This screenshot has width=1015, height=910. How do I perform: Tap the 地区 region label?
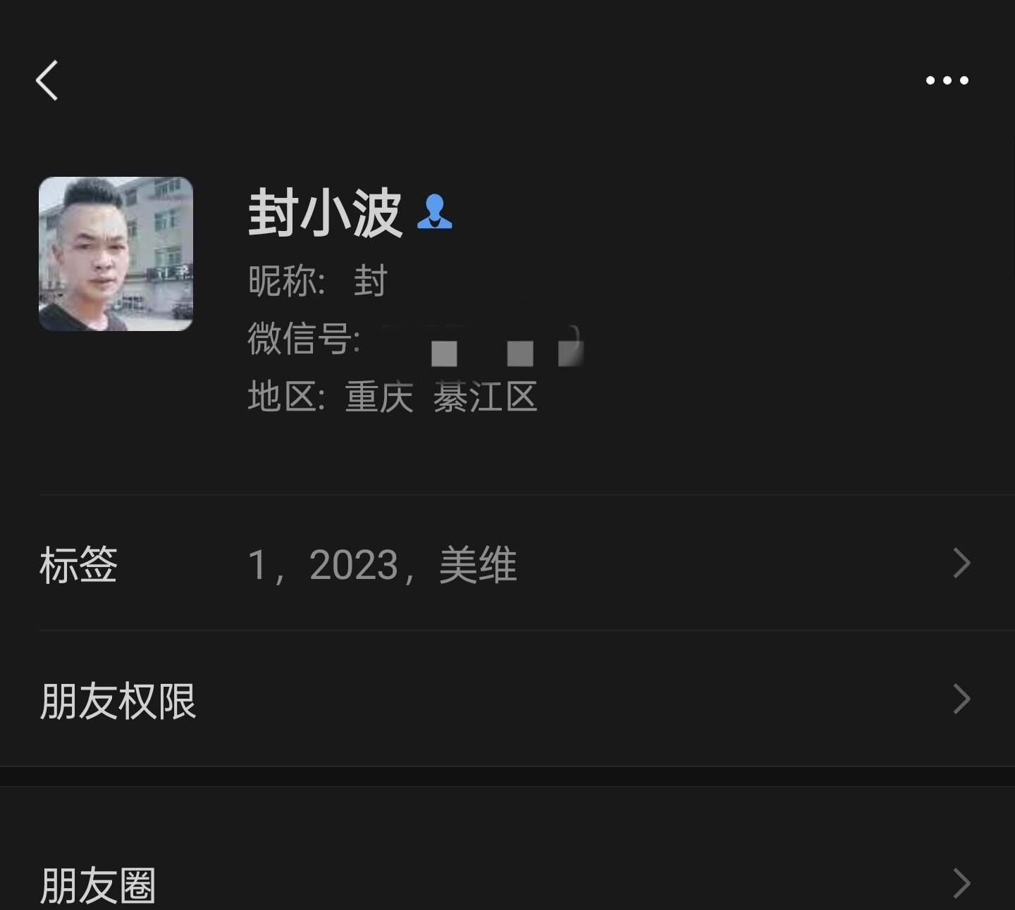[286, 397]
